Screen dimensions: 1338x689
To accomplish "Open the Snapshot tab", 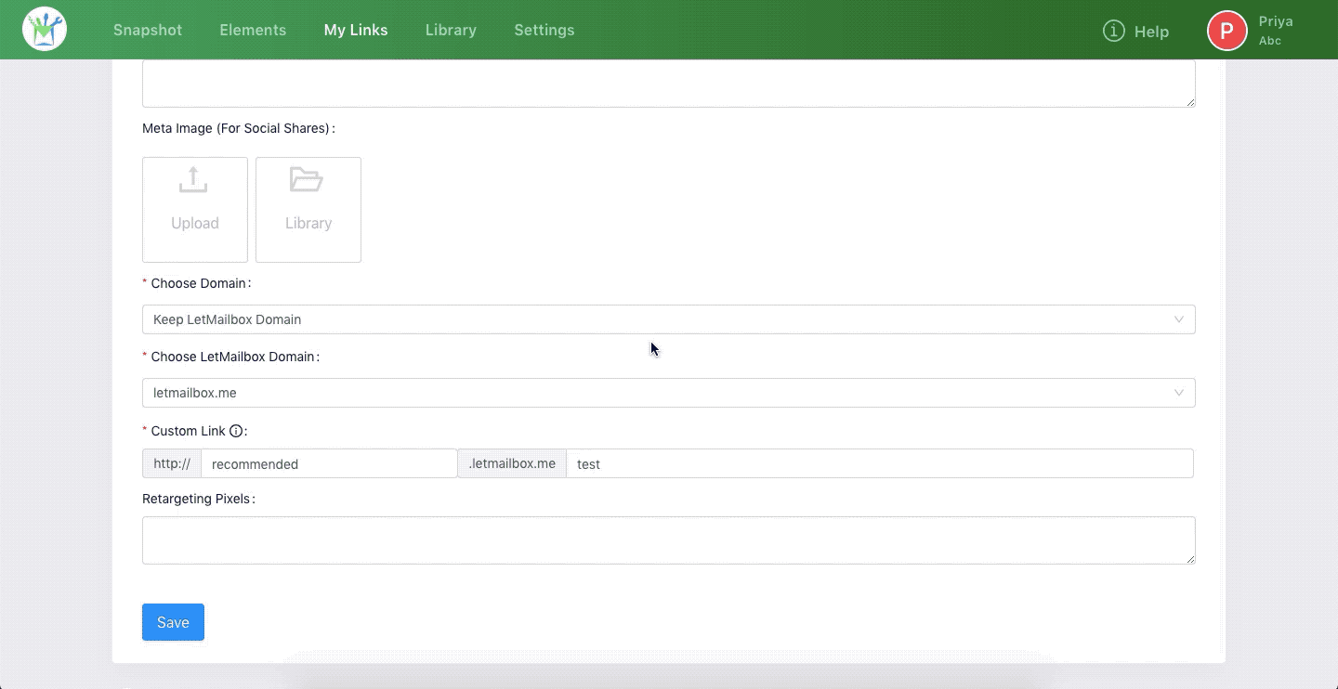I will click(148, 31).
